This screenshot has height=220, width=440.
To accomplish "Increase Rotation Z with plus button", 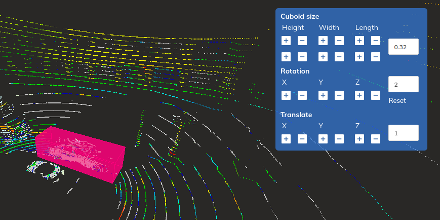I will (x=359, y=95).
